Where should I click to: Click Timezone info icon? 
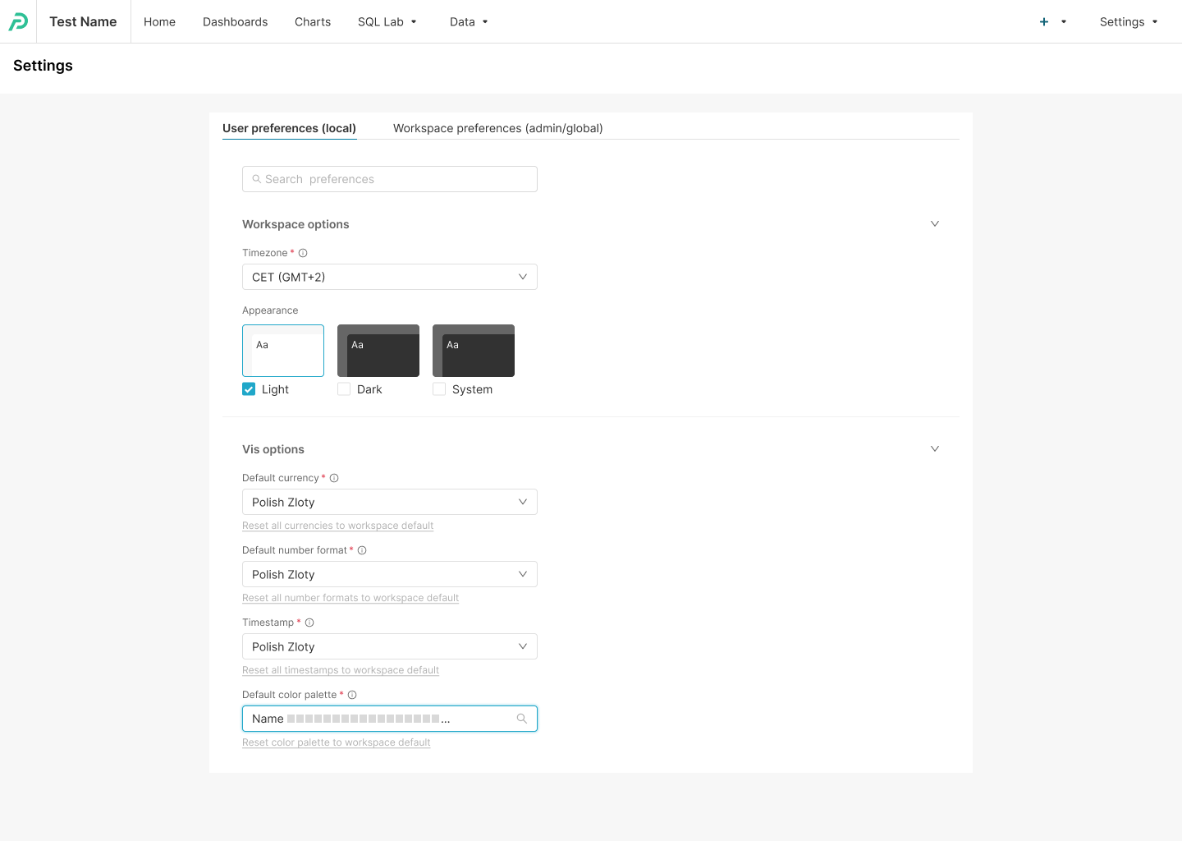(303, 253)
